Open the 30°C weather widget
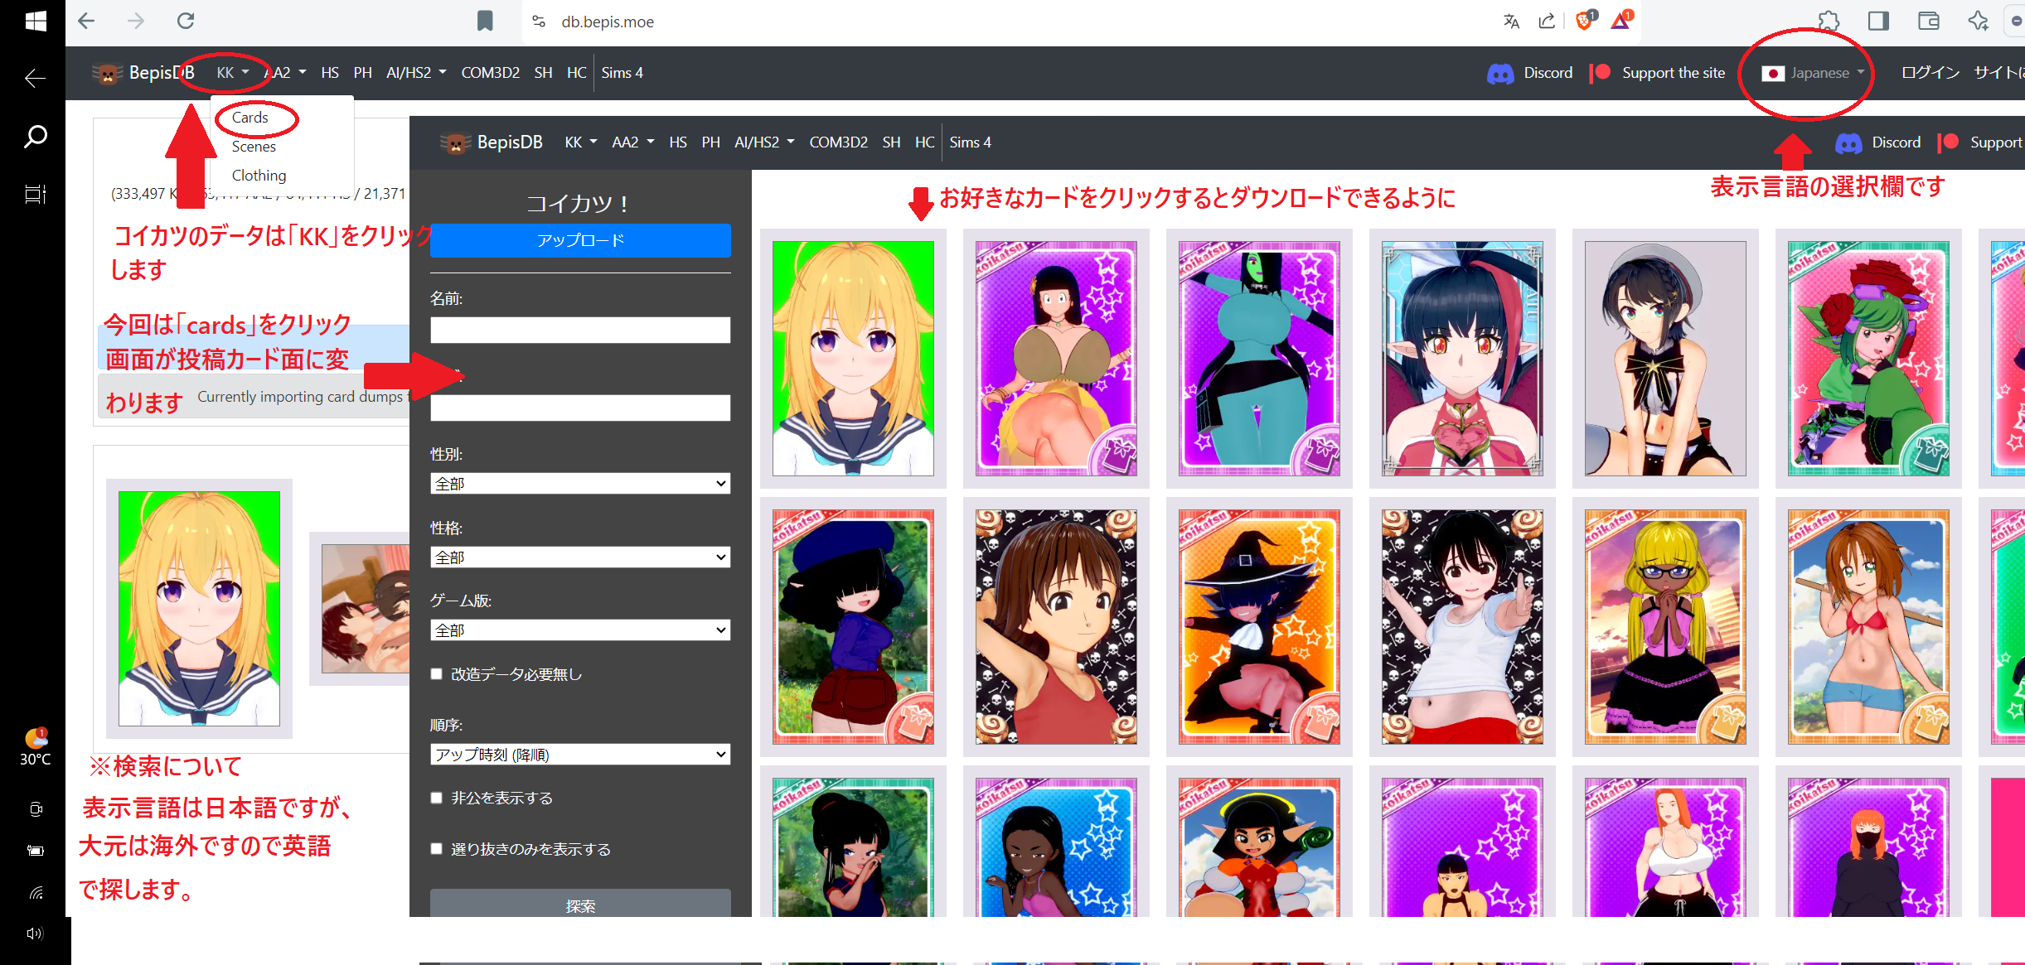 tap(36, 747)
